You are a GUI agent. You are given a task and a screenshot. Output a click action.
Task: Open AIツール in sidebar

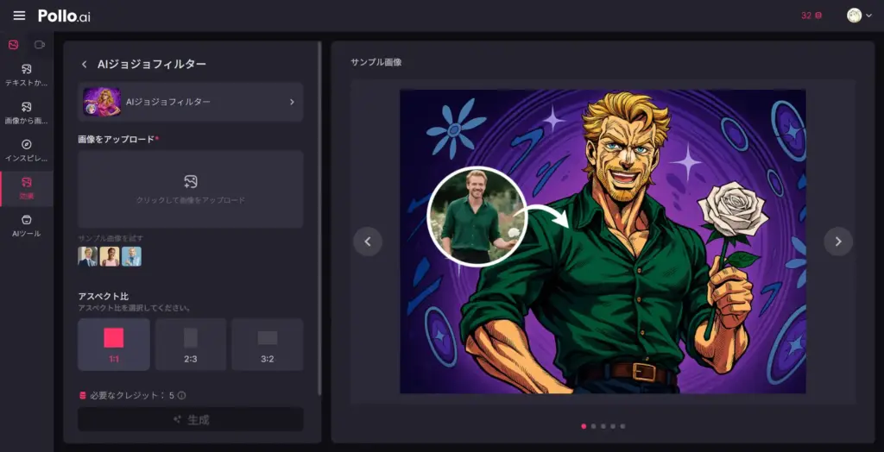27,225
